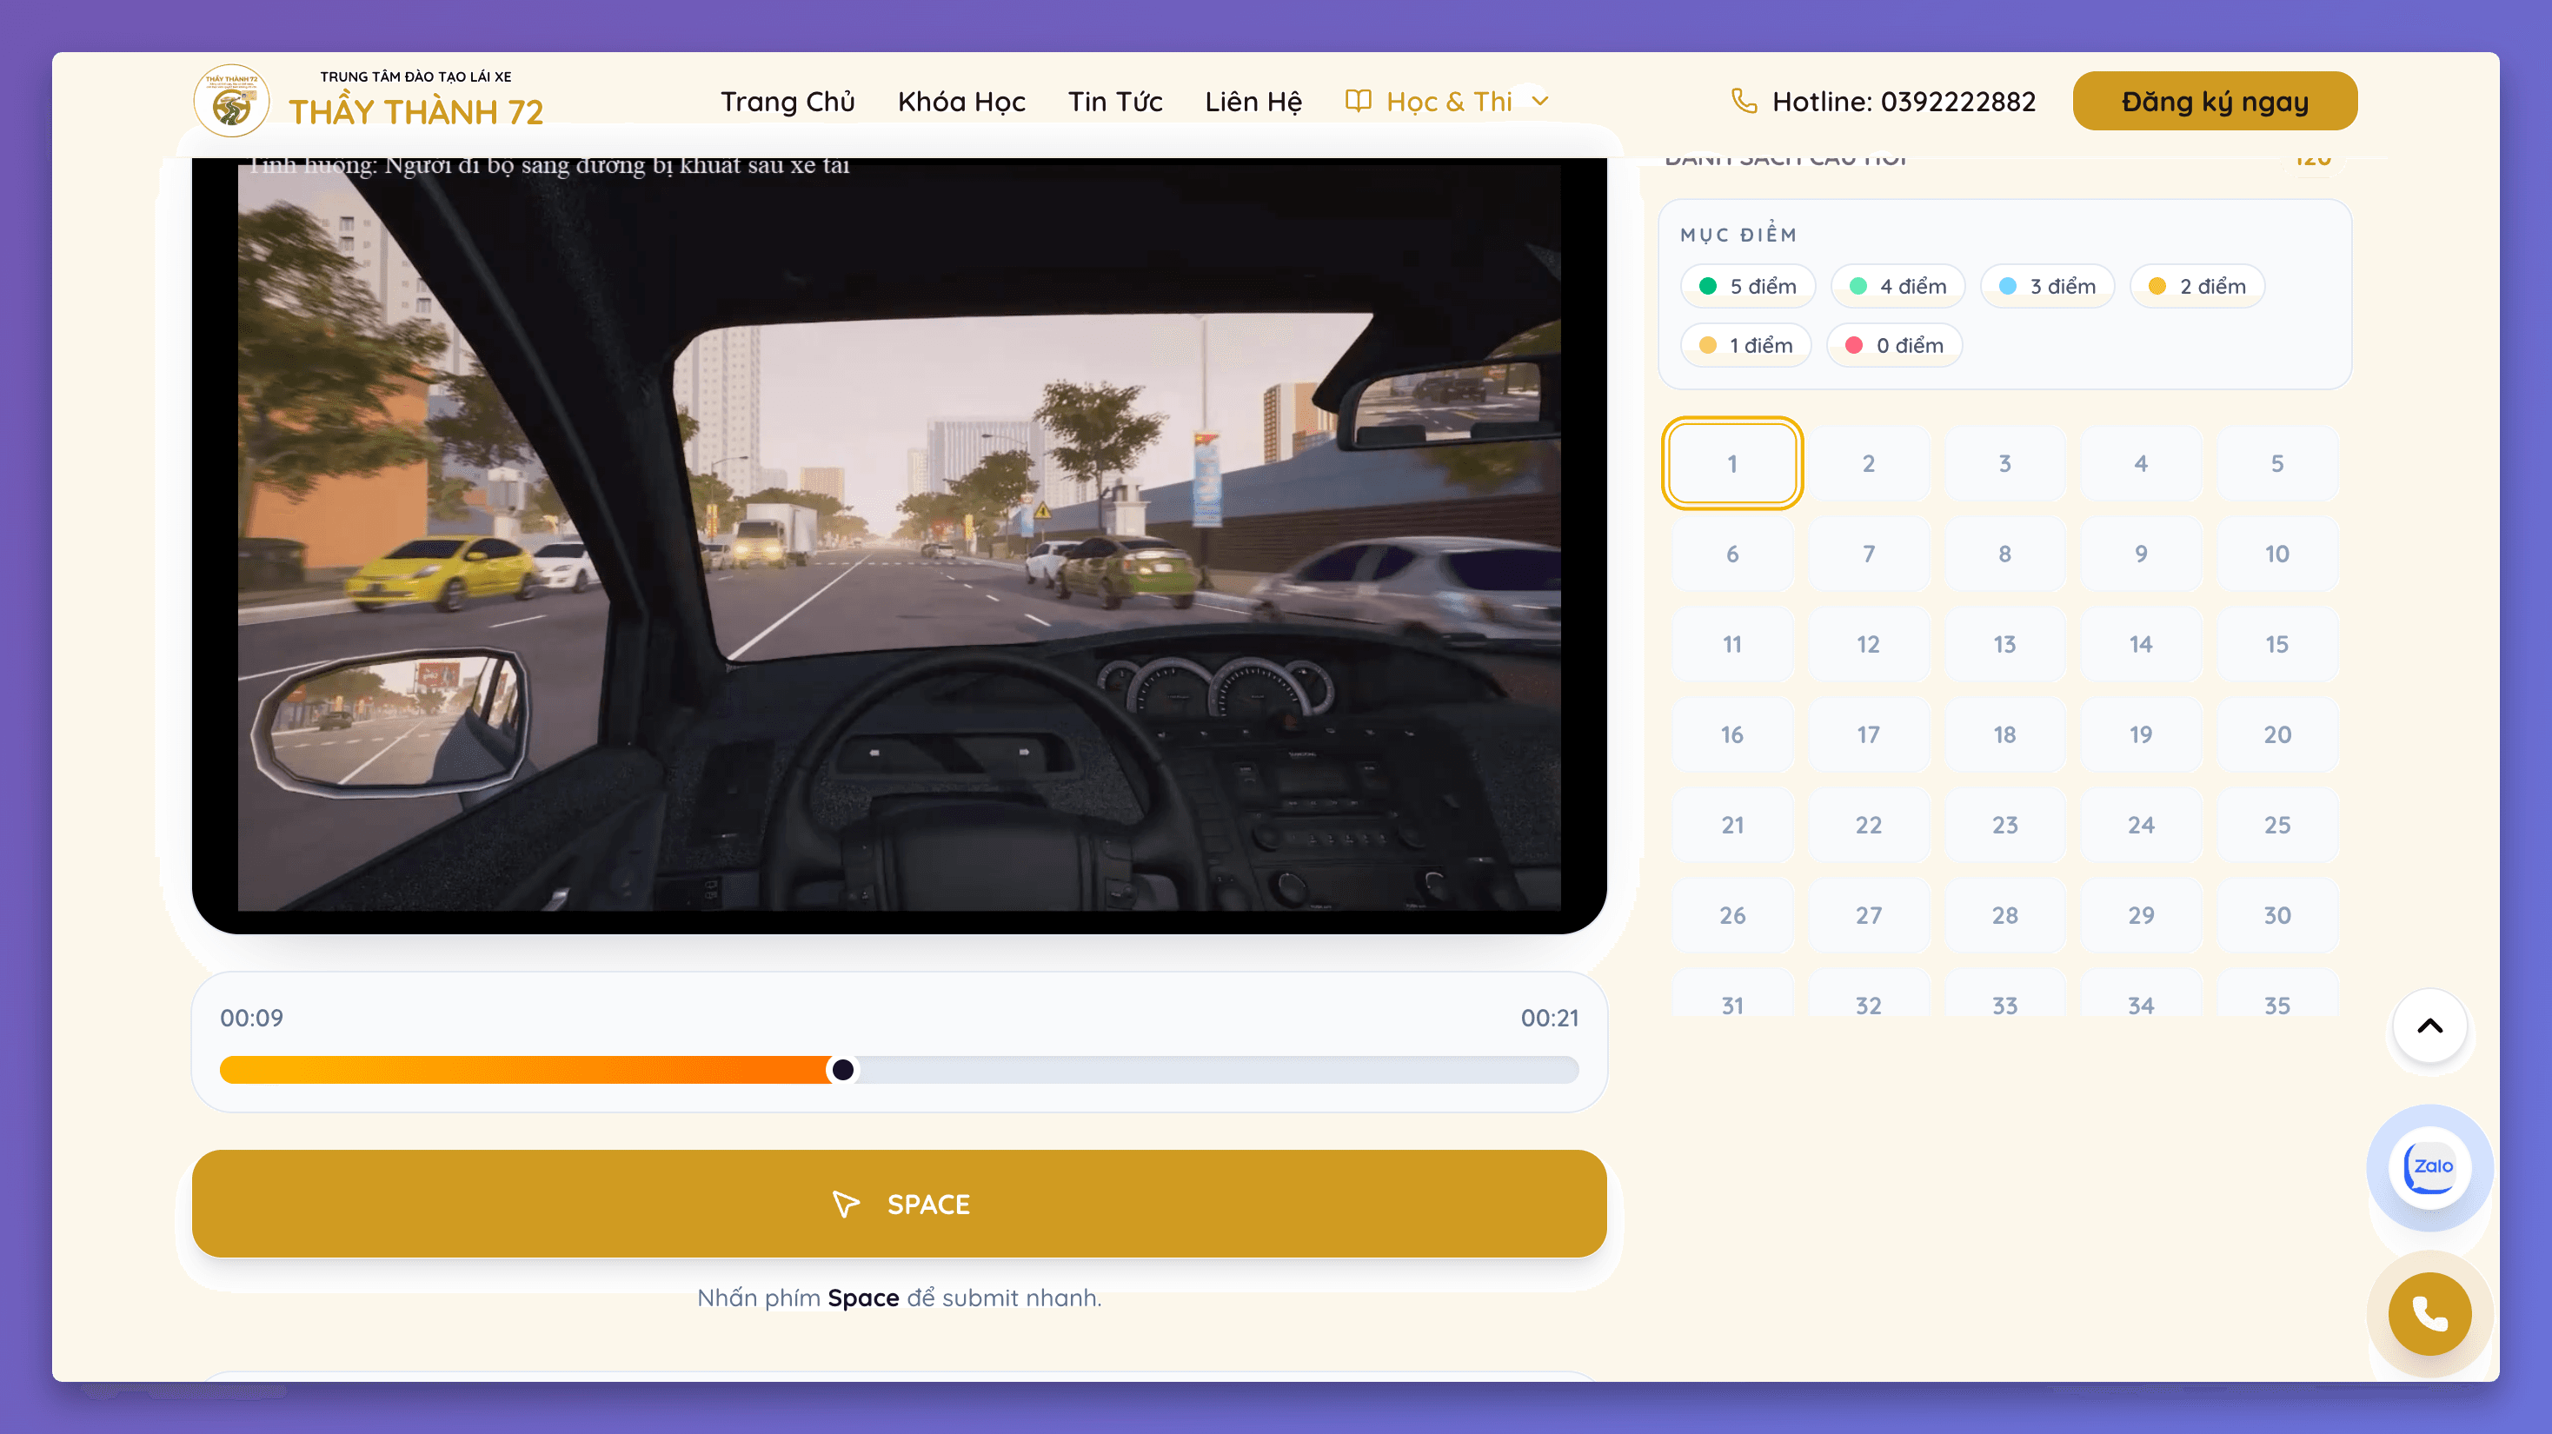
Task: Select question 22 in the list
Action: [1869, 825]
